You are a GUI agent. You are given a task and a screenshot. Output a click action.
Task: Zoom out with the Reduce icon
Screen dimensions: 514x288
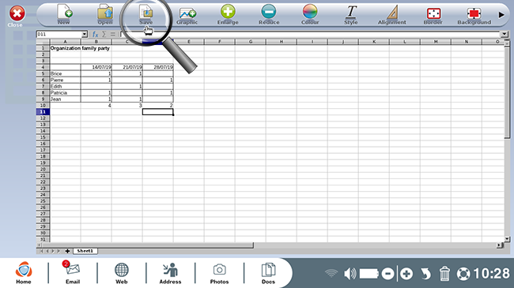pos(269,14)
